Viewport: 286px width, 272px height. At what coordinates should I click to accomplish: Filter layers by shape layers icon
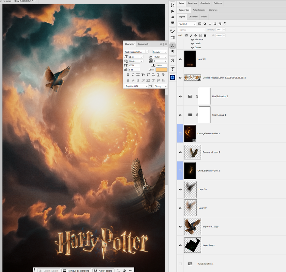[x=215, y=24]
